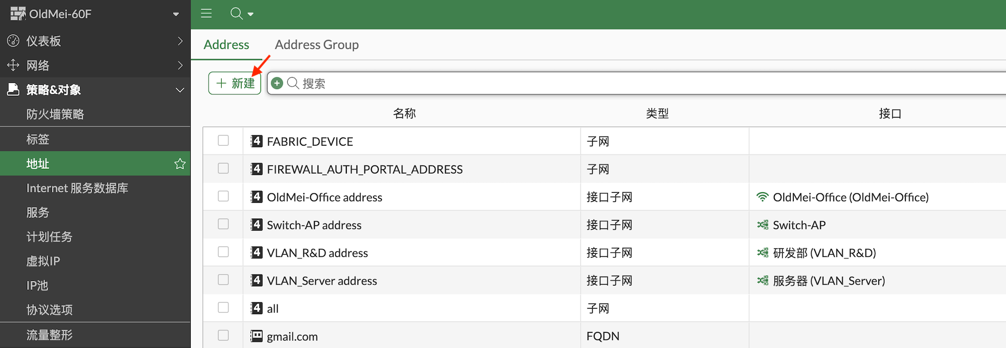Screen dimensions: 1006x348
Task: Click the green add-filter plus icon
Action: 277,83
